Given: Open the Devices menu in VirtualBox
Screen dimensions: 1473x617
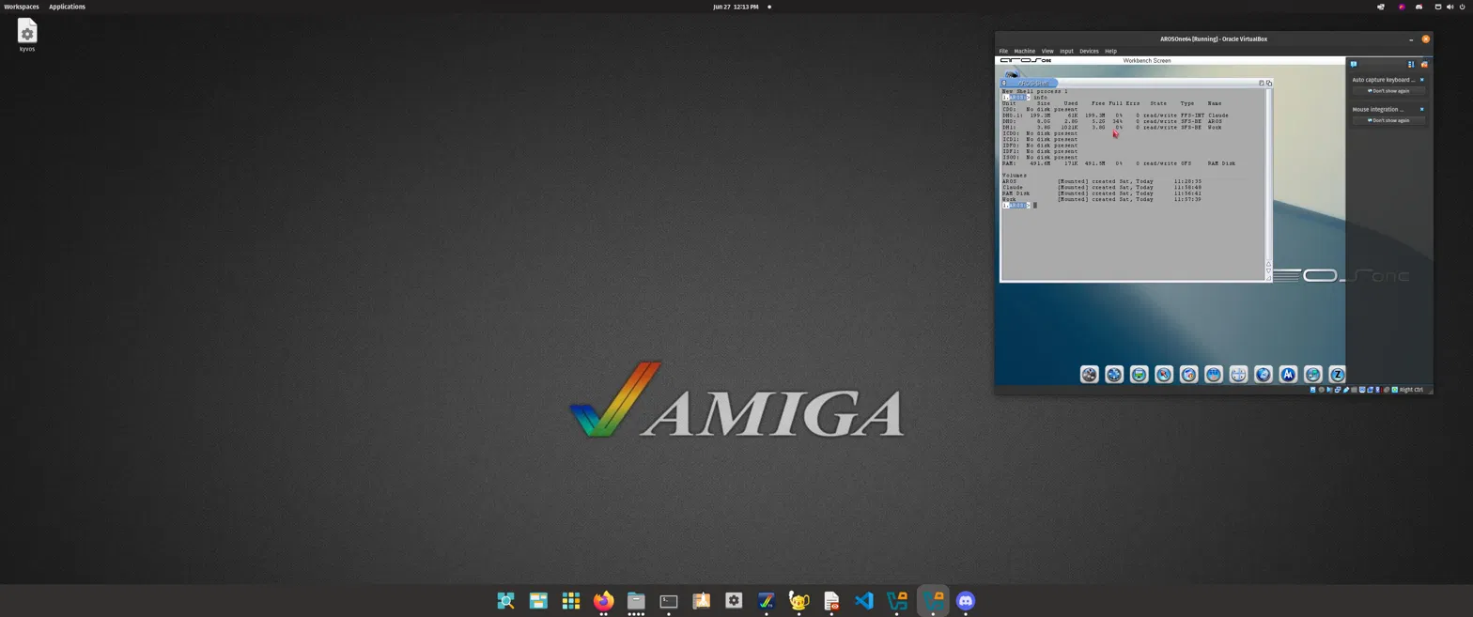Looking at the screenshot, I should click(1089, 51).
